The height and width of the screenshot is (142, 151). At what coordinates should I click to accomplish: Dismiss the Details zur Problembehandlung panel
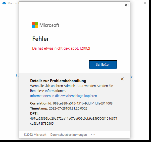(x=122, y=79)
